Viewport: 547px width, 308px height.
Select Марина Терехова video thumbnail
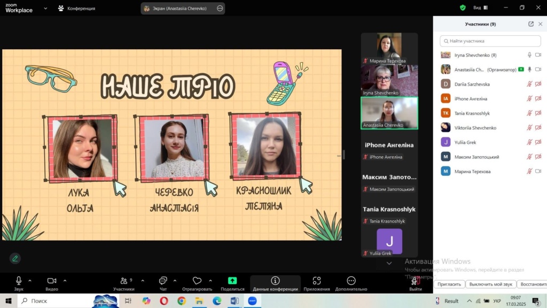pos(389,49)
